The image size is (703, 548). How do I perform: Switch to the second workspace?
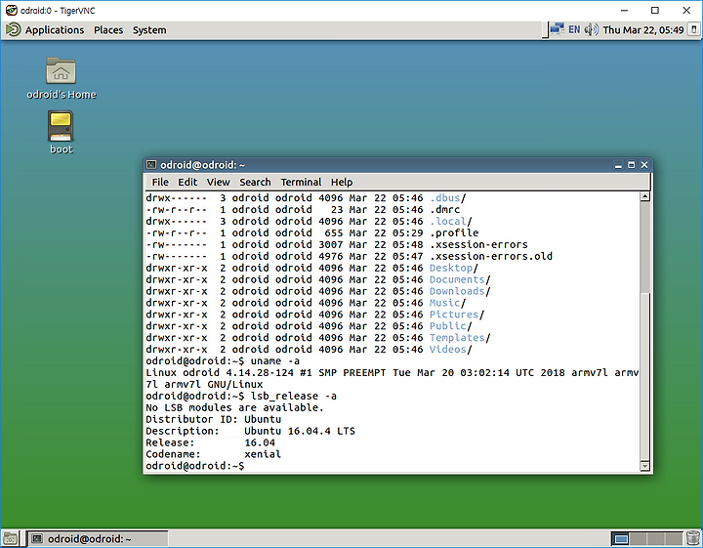tap(639, 538)
